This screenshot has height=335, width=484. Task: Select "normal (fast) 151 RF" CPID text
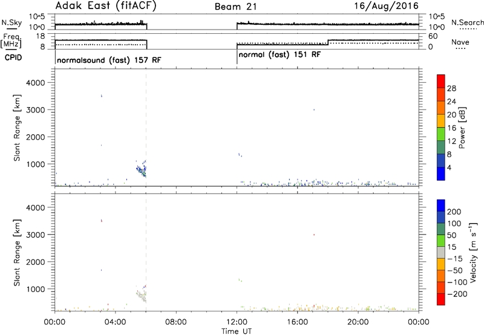(x=280, y=55)
